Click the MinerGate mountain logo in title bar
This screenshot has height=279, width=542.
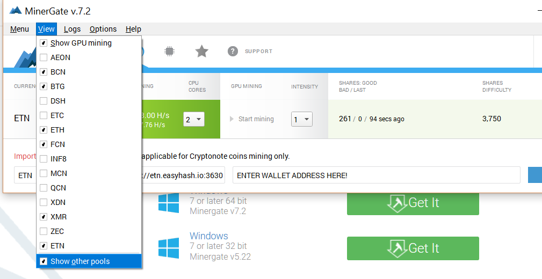16,11
